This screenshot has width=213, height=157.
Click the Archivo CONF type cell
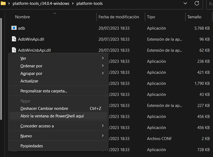[x=159, y=139]
